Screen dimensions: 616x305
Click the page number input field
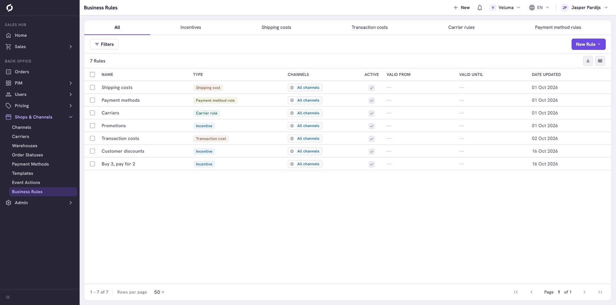[x=559, y=292]
